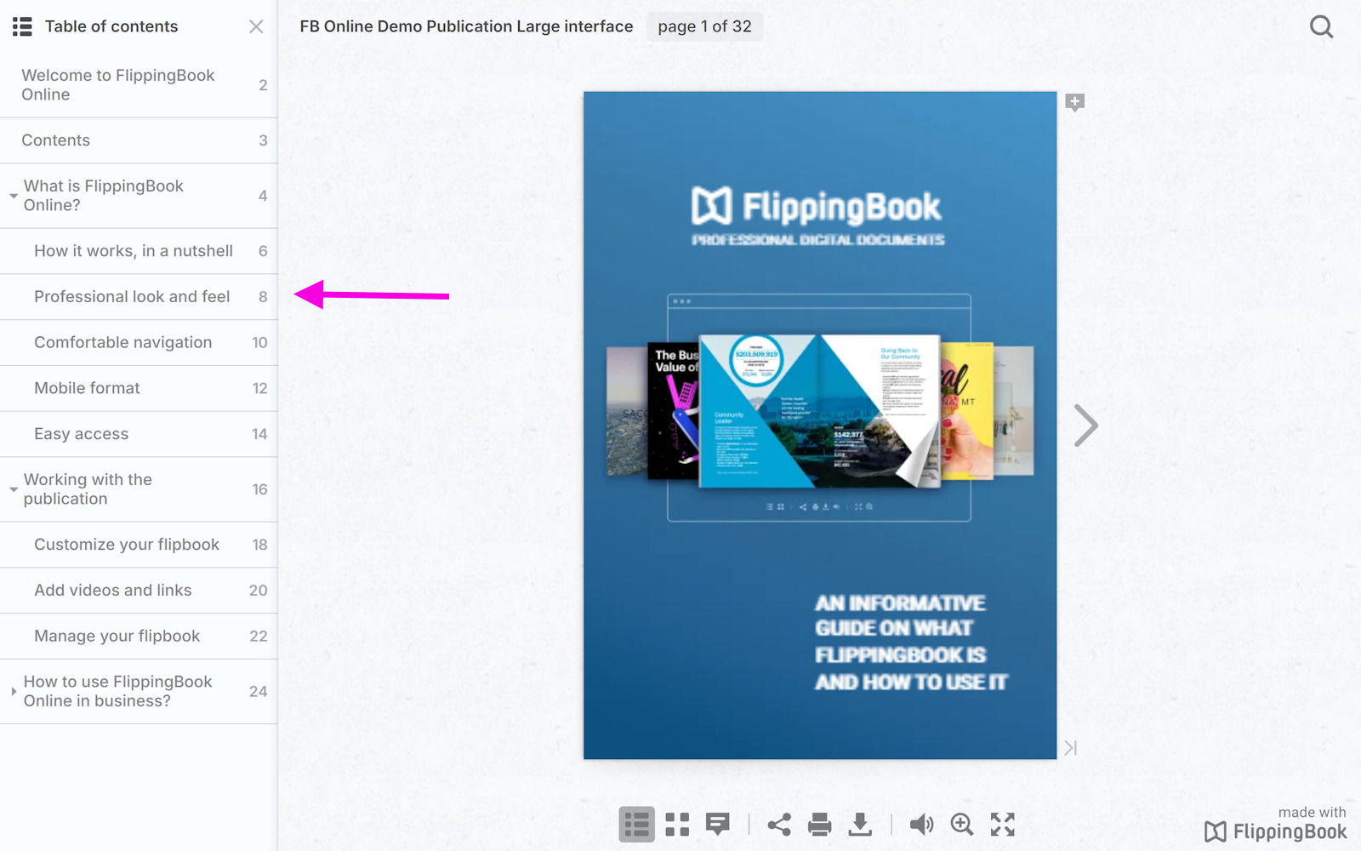Collapse the What is FlippingBook Online section
The width and height of the screenshot is (1361, 851).
pyautogui.click(x=13, y=196)
